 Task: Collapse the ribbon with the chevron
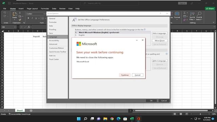click(x=214, y=22)
